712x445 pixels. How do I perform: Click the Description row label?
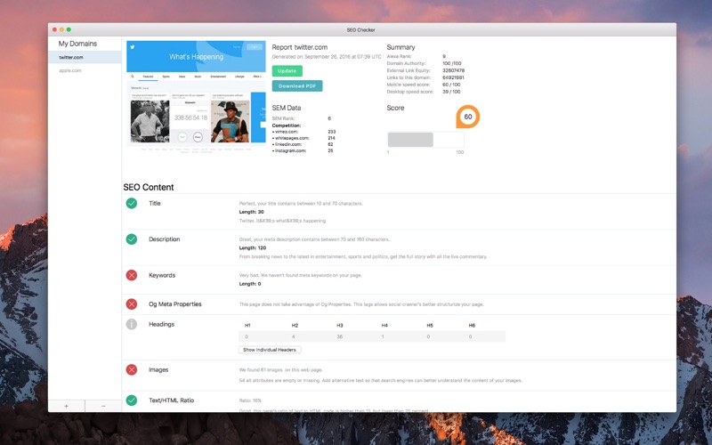[165, 239]
